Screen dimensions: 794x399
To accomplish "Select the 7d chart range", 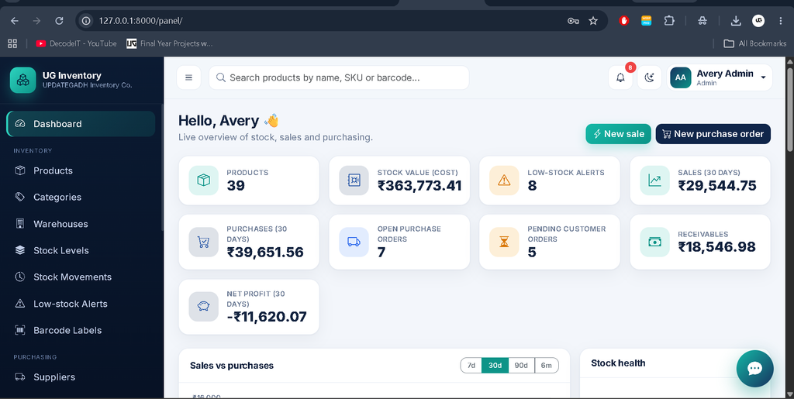I will click(x=471, y=365).
